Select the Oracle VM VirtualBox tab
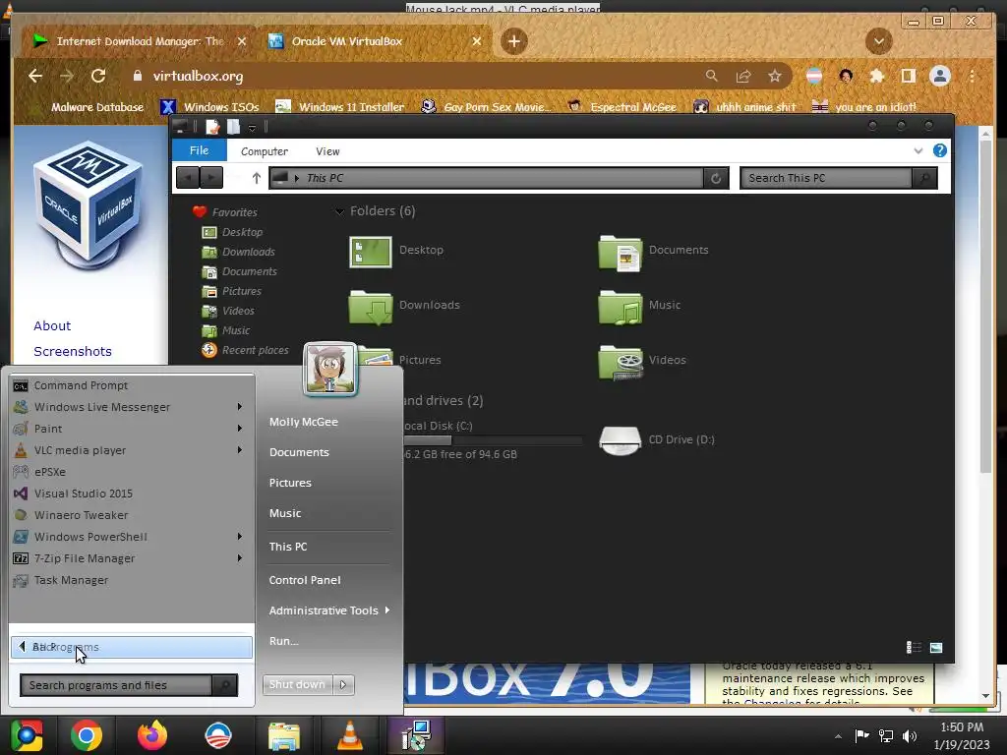The image size is (1007, 755). tap(375, 41)
